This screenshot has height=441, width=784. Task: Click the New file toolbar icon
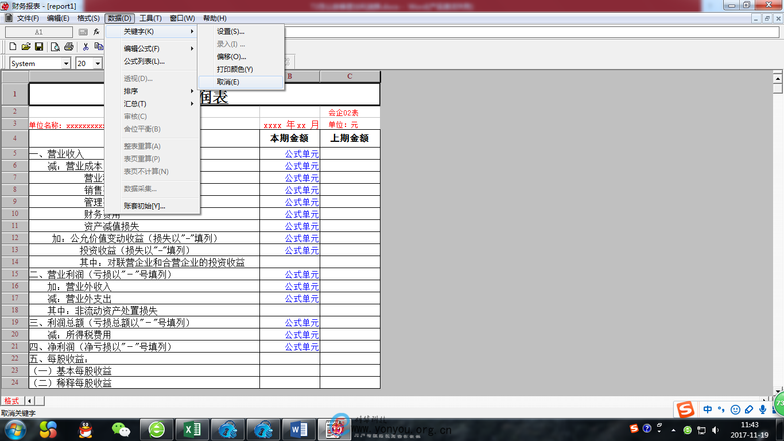[13, 47]
